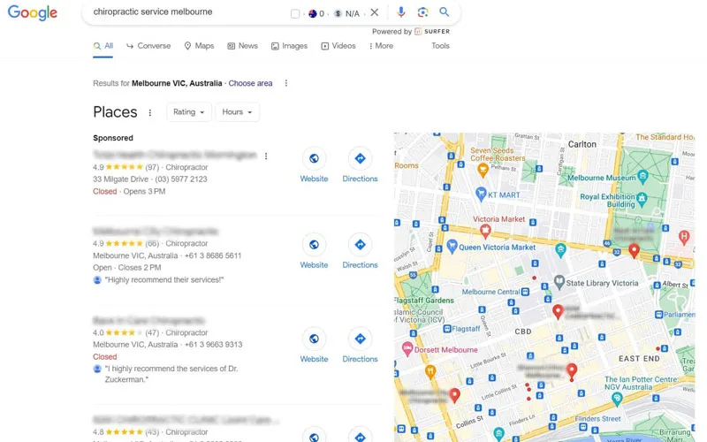Viewport: 707px width, 442px height.
Task: Click review "Highly recommend their services!"
Action: tap(164, 280)
